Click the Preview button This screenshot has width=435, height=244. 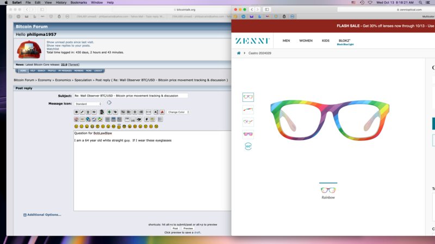(188, 228)
